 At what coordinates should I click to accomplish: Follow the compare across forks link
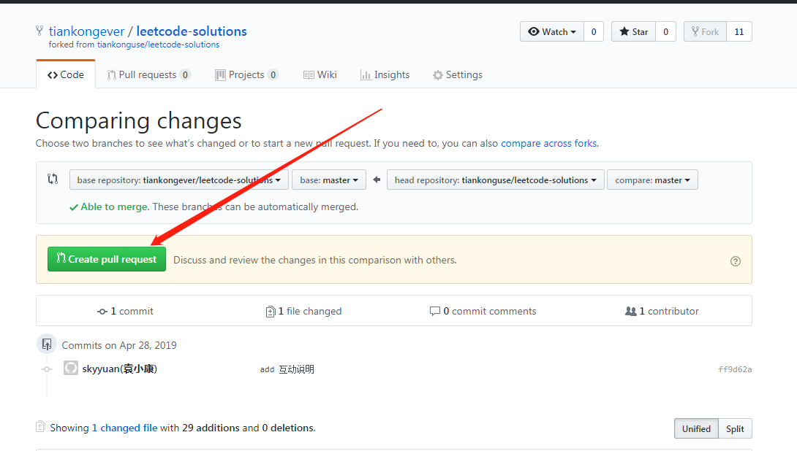[549, 144]
